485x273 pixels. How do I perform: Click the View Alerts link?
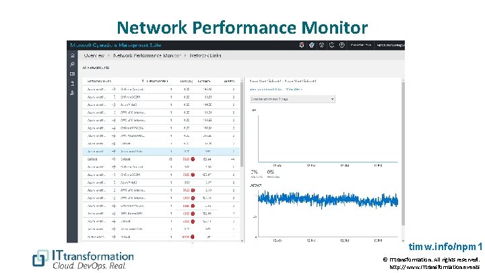(x=294, y=89)
